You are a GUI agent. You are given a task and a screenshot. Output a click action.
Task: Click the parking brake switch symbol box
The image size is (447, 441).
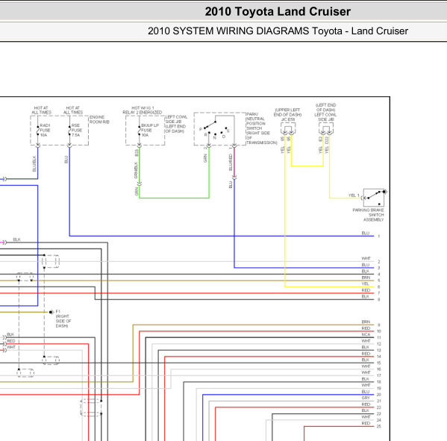[374, 198]
